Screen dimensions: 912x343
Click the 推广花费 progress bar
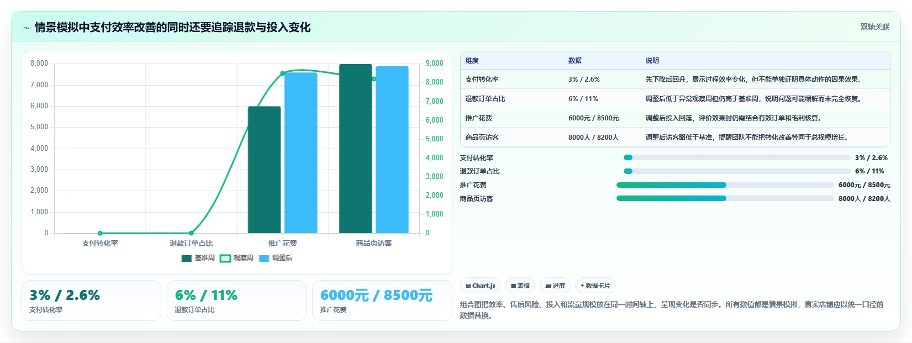point(725,185)
